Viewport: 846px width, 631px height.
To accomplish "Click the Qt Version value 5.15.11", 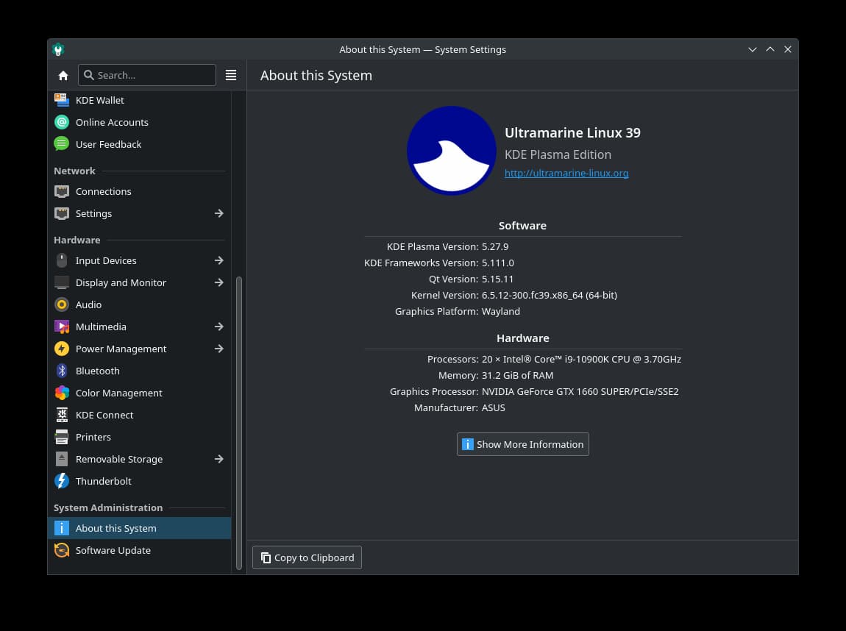I will (497, 279).
